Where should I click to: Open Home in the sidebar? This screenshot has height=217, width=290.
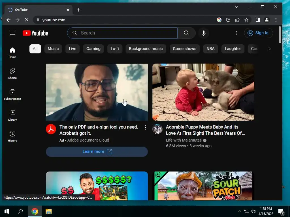pyautogui.click(x=12, y=53)
